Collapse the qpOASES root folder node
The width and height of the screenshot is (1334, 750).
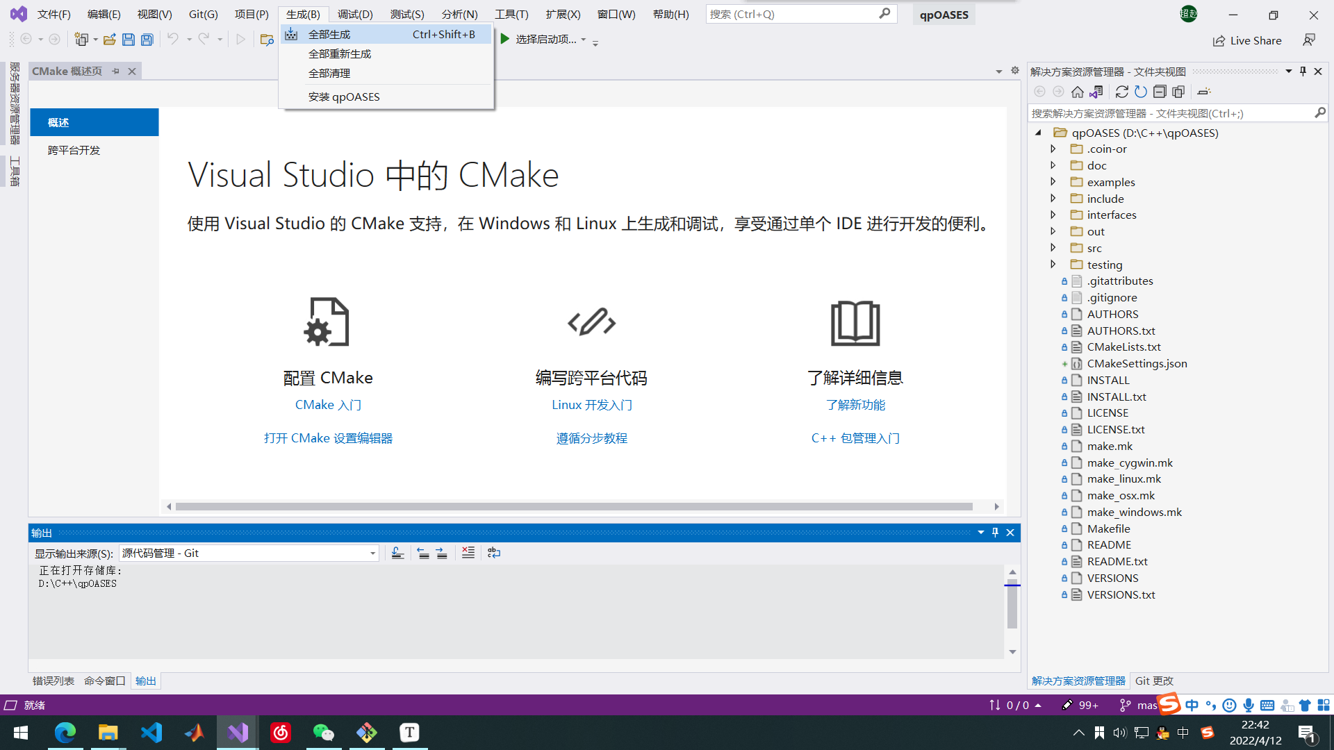(1038, 133)
